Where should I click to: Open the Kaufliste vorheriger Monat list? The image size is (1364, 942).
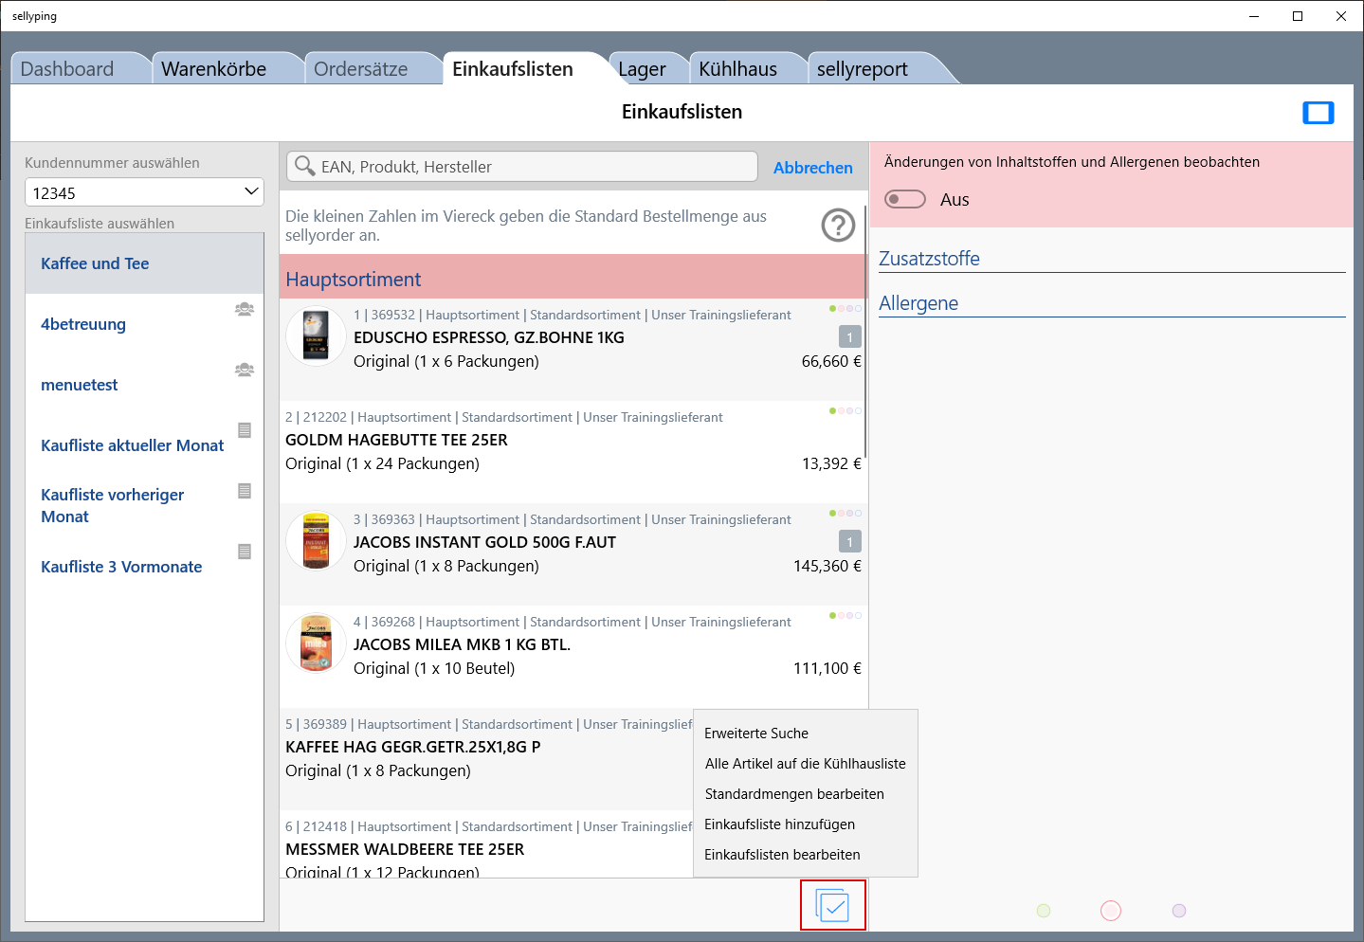pyautogui.click(x=113, y=505)
